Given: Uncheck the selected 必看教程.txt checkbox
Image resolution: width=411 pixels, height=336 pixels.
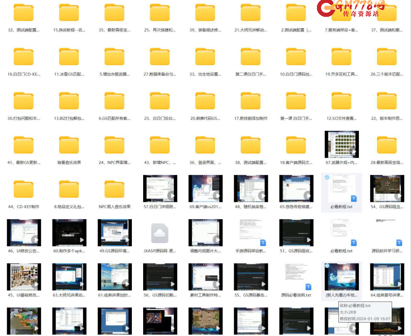Looking at the screenshot, I should click(327, 177).
